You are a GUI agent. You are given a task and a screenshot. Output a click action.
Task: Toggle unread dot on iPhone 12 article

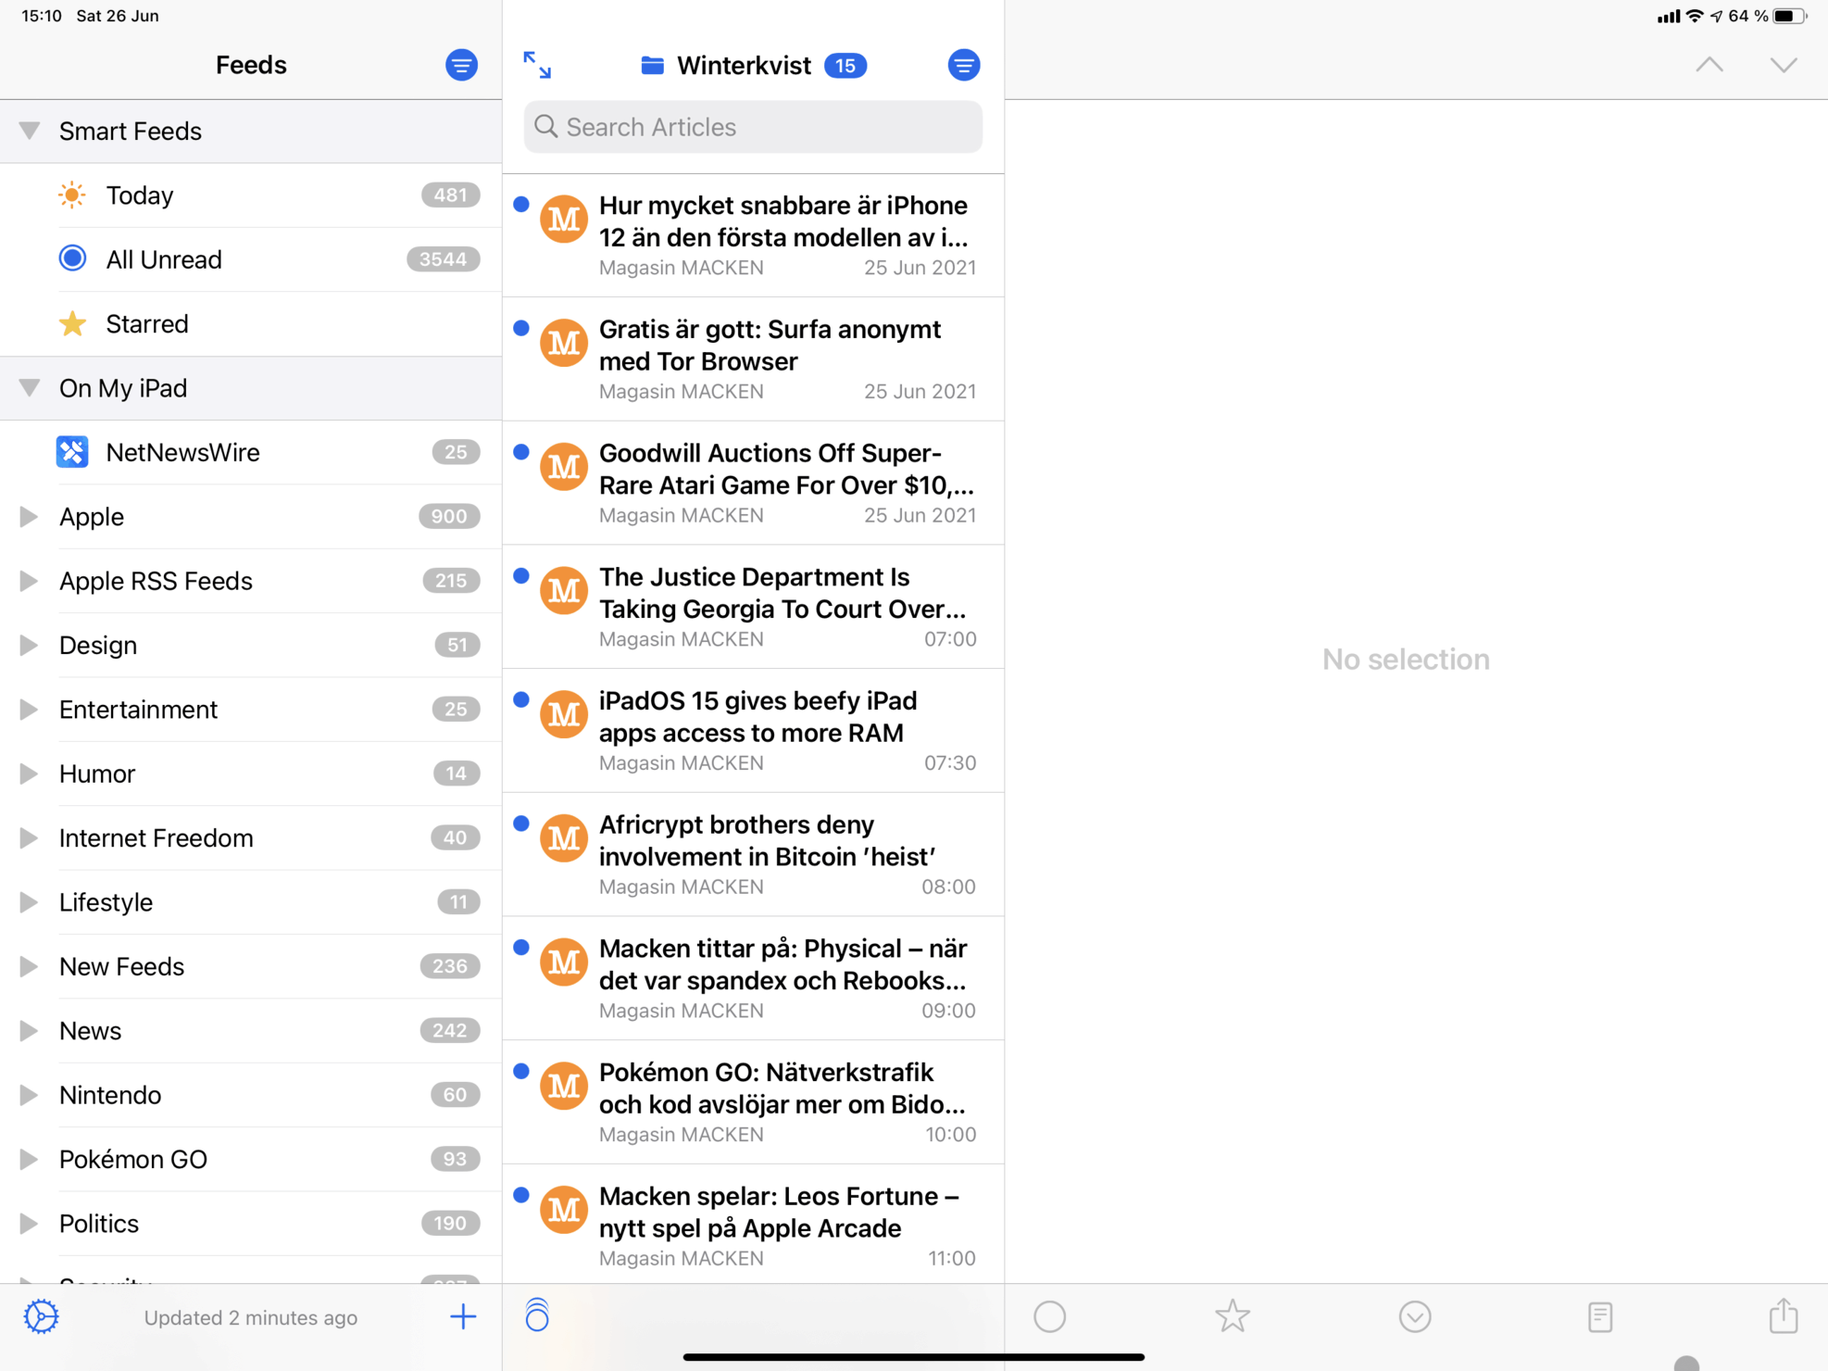pyautogui.click(x=521, y=204)
